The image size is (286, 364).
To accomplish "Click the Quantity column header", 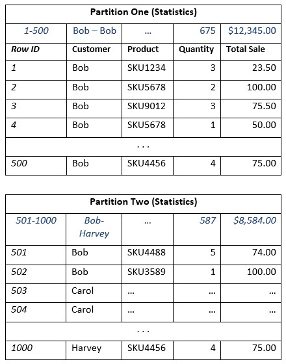I will [196, 49].
